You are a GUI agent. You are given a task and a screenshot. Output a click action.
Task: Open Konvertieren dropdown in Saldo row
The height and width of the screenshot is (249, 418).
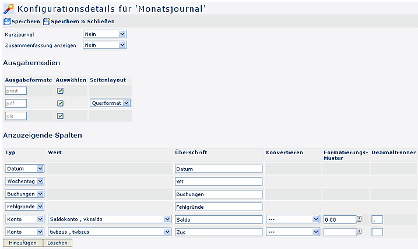[x=293, y=219]
